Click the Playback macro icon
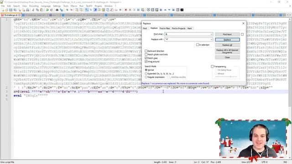This screenshot has height=164, width=292. click(x=134, y=10)
